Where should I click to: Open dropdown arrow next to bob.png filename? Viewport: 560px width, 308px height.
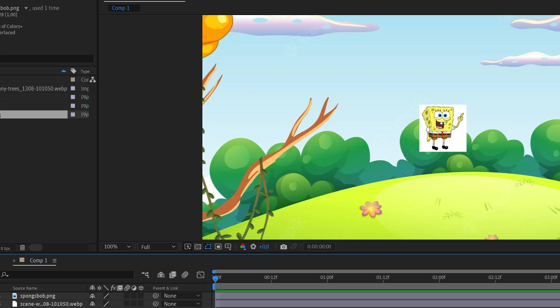(x=26, y=8)
